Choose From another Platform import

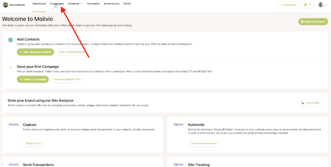pyautogui.click(x=72, y=52)
